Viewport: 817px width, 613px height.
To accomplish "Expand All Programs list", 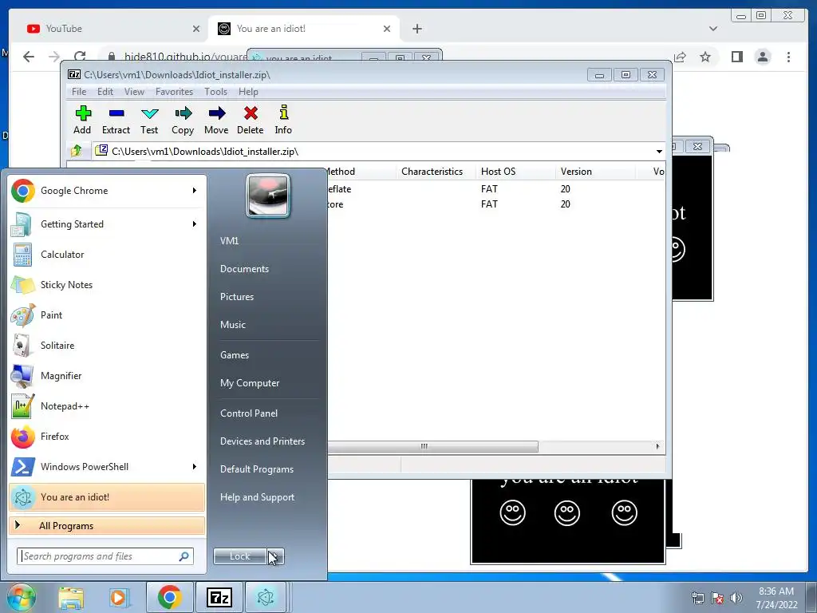I will pyautogui.click(x=107, y=526).
